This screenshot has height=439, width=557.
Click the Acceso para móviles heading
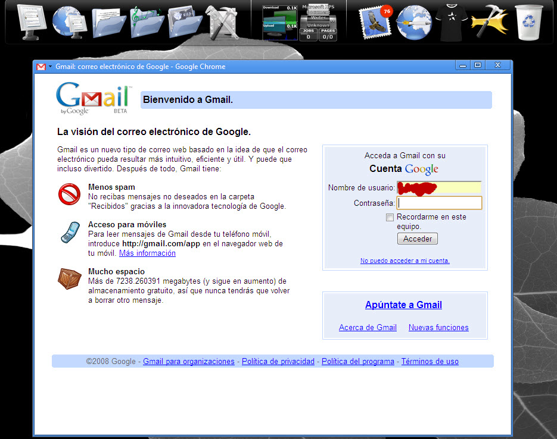point(127,224)
